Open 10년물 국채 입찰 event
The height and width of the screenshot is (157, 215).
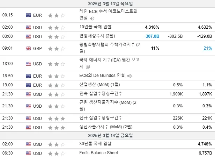95,27
